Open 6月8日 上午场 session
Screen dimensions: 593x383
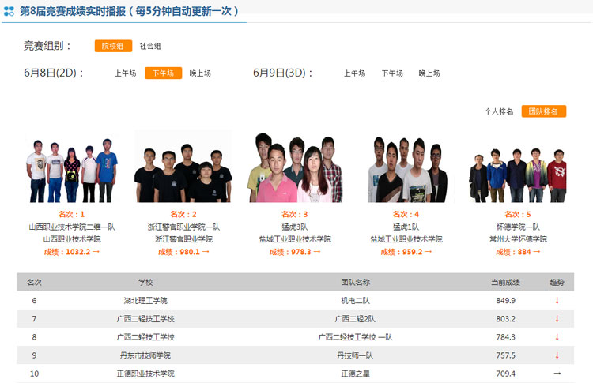tap(125, 73)
